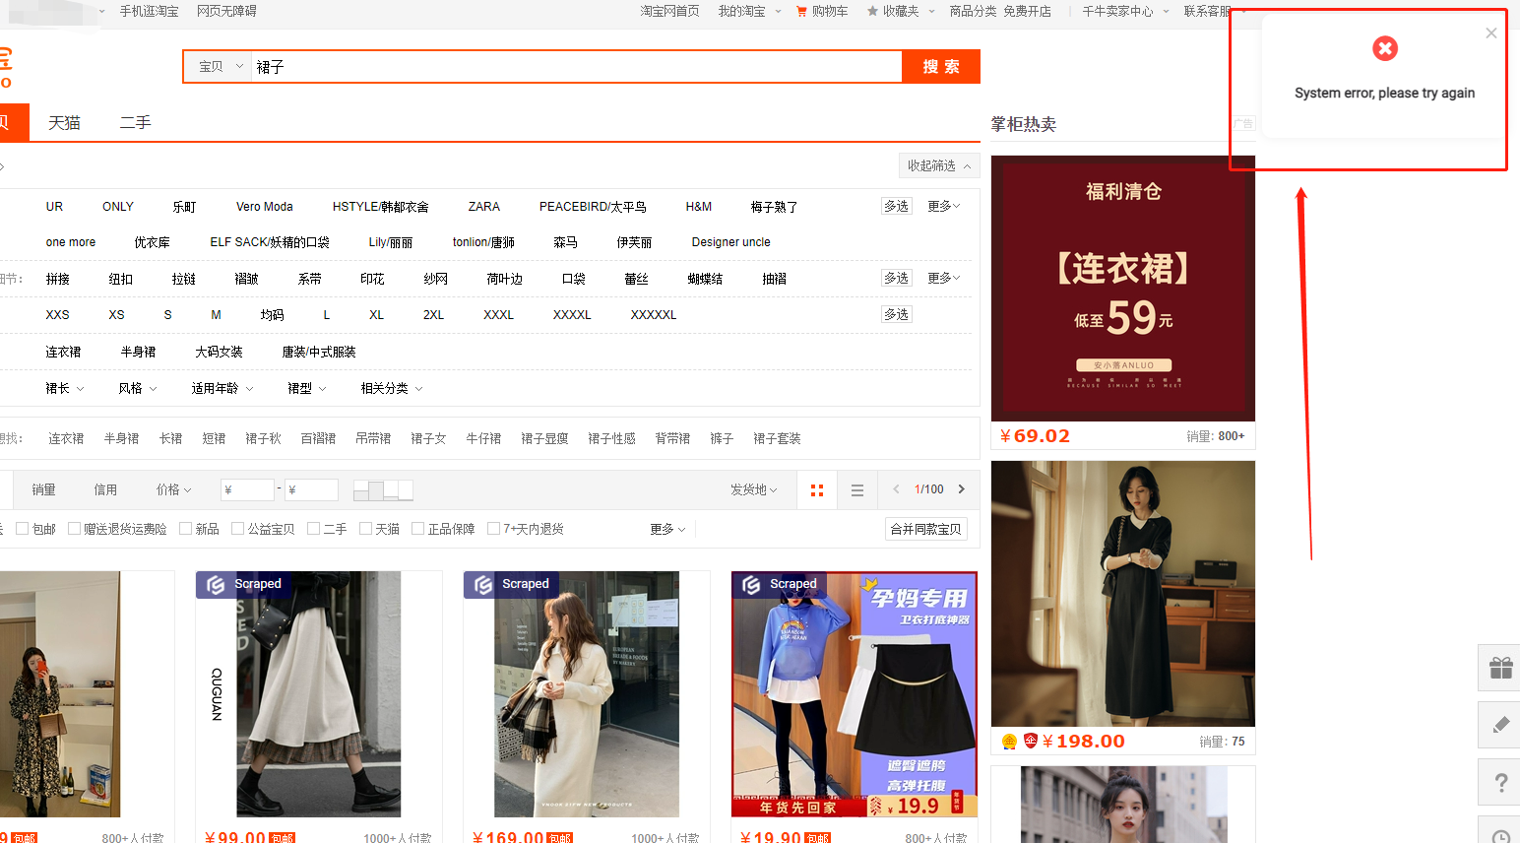
Task: Click the favorites star icon
Action: (872, 12)
